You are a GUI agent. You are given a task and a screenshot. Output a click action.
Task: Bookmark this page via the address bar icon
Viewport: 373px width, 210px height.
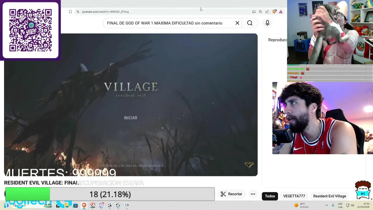tap(70, 12)
